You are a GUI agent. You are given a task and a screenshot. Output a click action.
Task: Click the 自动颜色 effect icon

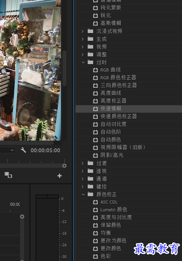coord(95,140)
